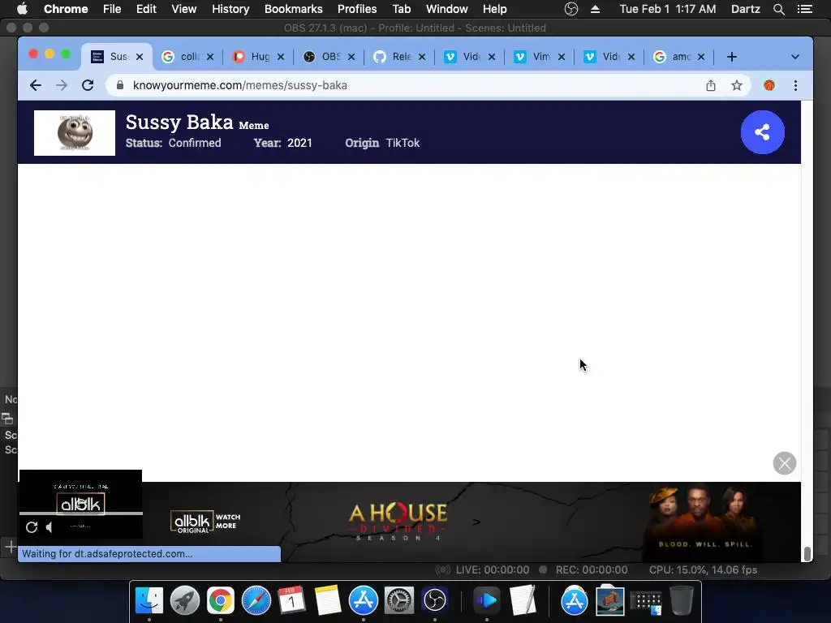Click the 2021 year value
Image resolution: width=831 pixels, height=623 pixels.
pos(299,143)
